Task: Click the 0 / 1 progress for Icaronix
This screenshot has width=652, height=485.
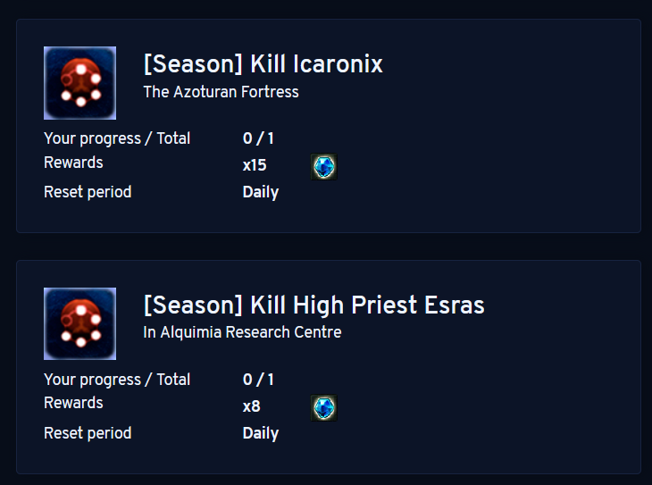Action: pos(258,138)
